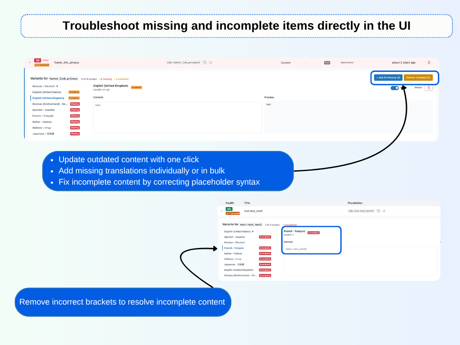Click the footer_link_privacy Preview pane
Screen dimensions: 460x345
coord(349,117)
